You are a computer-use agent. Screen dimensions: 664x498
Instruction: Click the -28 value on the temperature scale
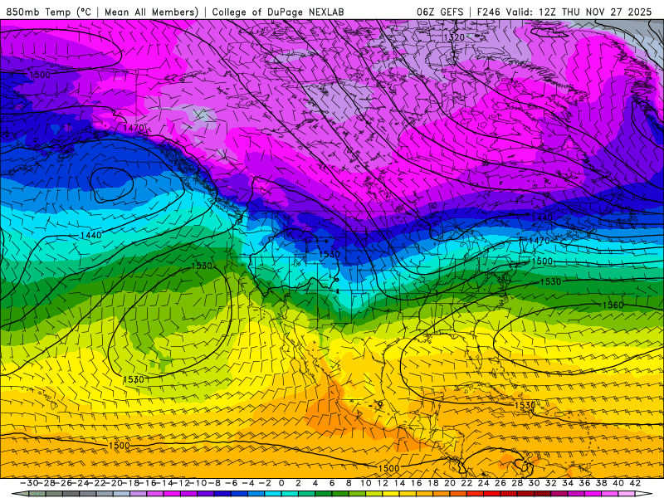(x=47, y=483)
